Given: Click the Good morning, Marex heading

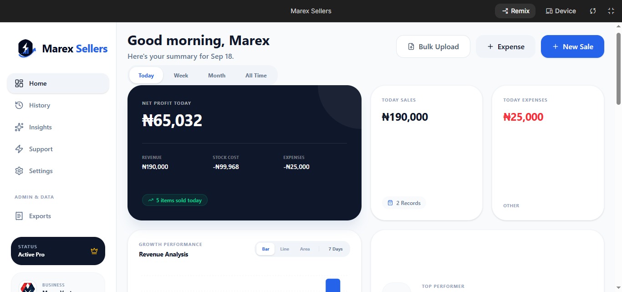Looking at the screenshot, I should point(199,41).
